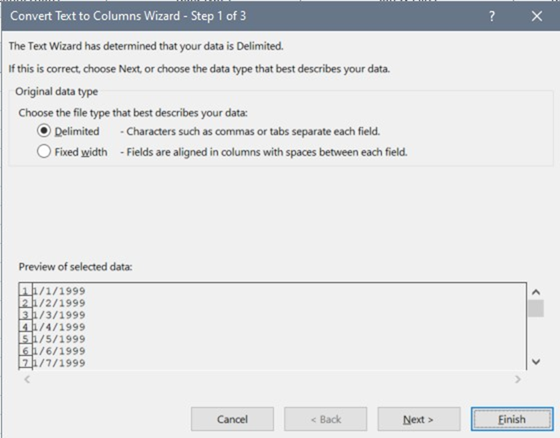Select preview row 7 with 1/7/1999
560x438 pixels.
58,362
